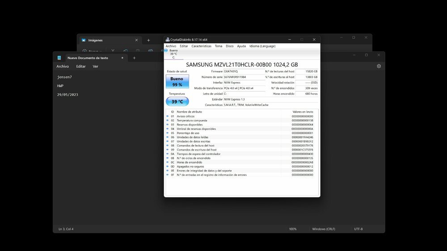Image resolution: width=447 pixels, height=251 pixels.
Task: Open Notepad Archivo menu
Action: pos(63,67)
